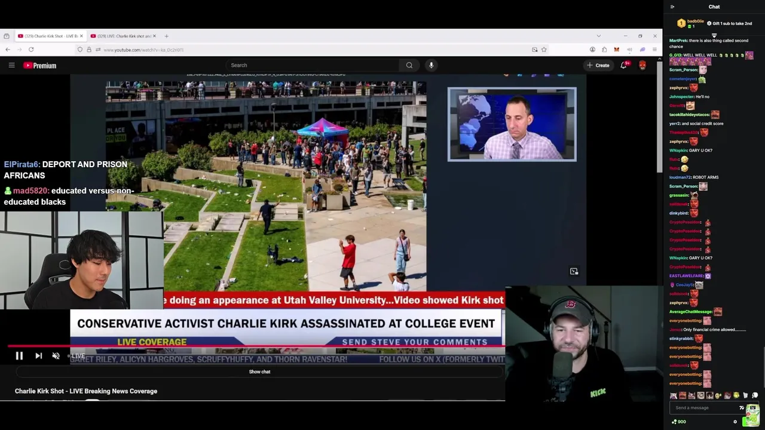Open chat settings gear icon
Screen dimensions: 765x430
[735, 422]
